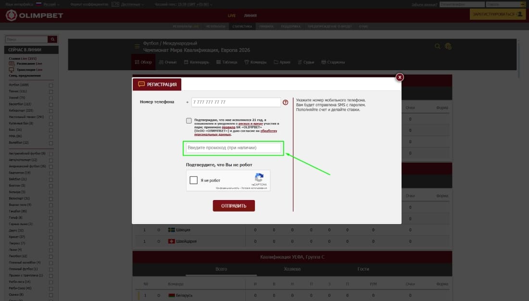529x301 pixels.
Task: Open the hamburger menu beside the tournament title
Action: [137, 46]
